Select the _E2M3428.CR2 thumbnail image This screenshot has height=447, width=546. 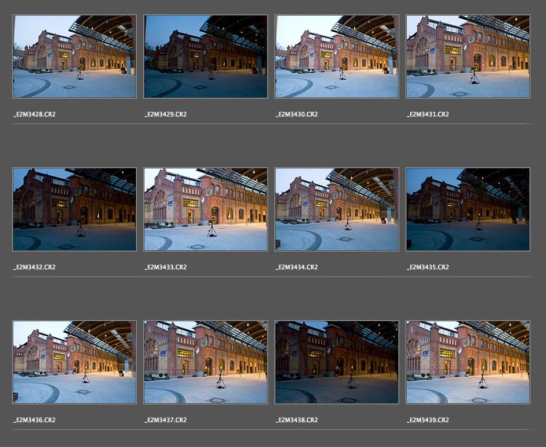(x=75, y=57)
